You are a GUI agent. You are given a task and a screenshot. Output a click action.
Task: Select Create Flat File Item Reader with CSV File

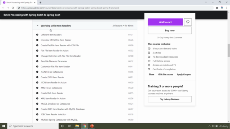point(60,46)
